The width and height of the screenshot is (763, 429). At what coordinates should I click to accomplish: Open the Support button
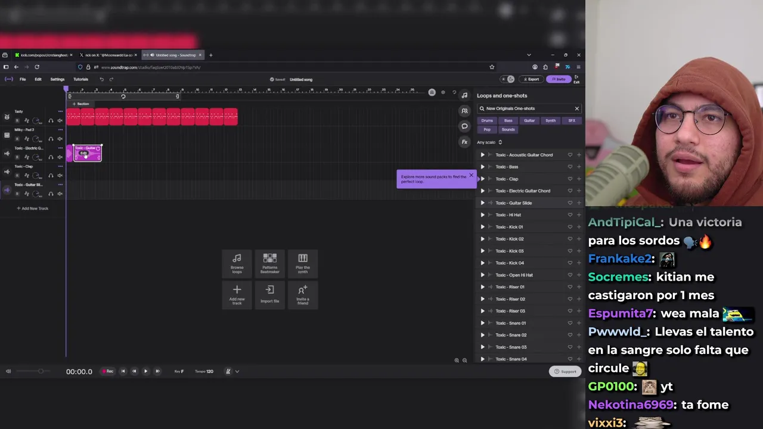coord(565,371)
